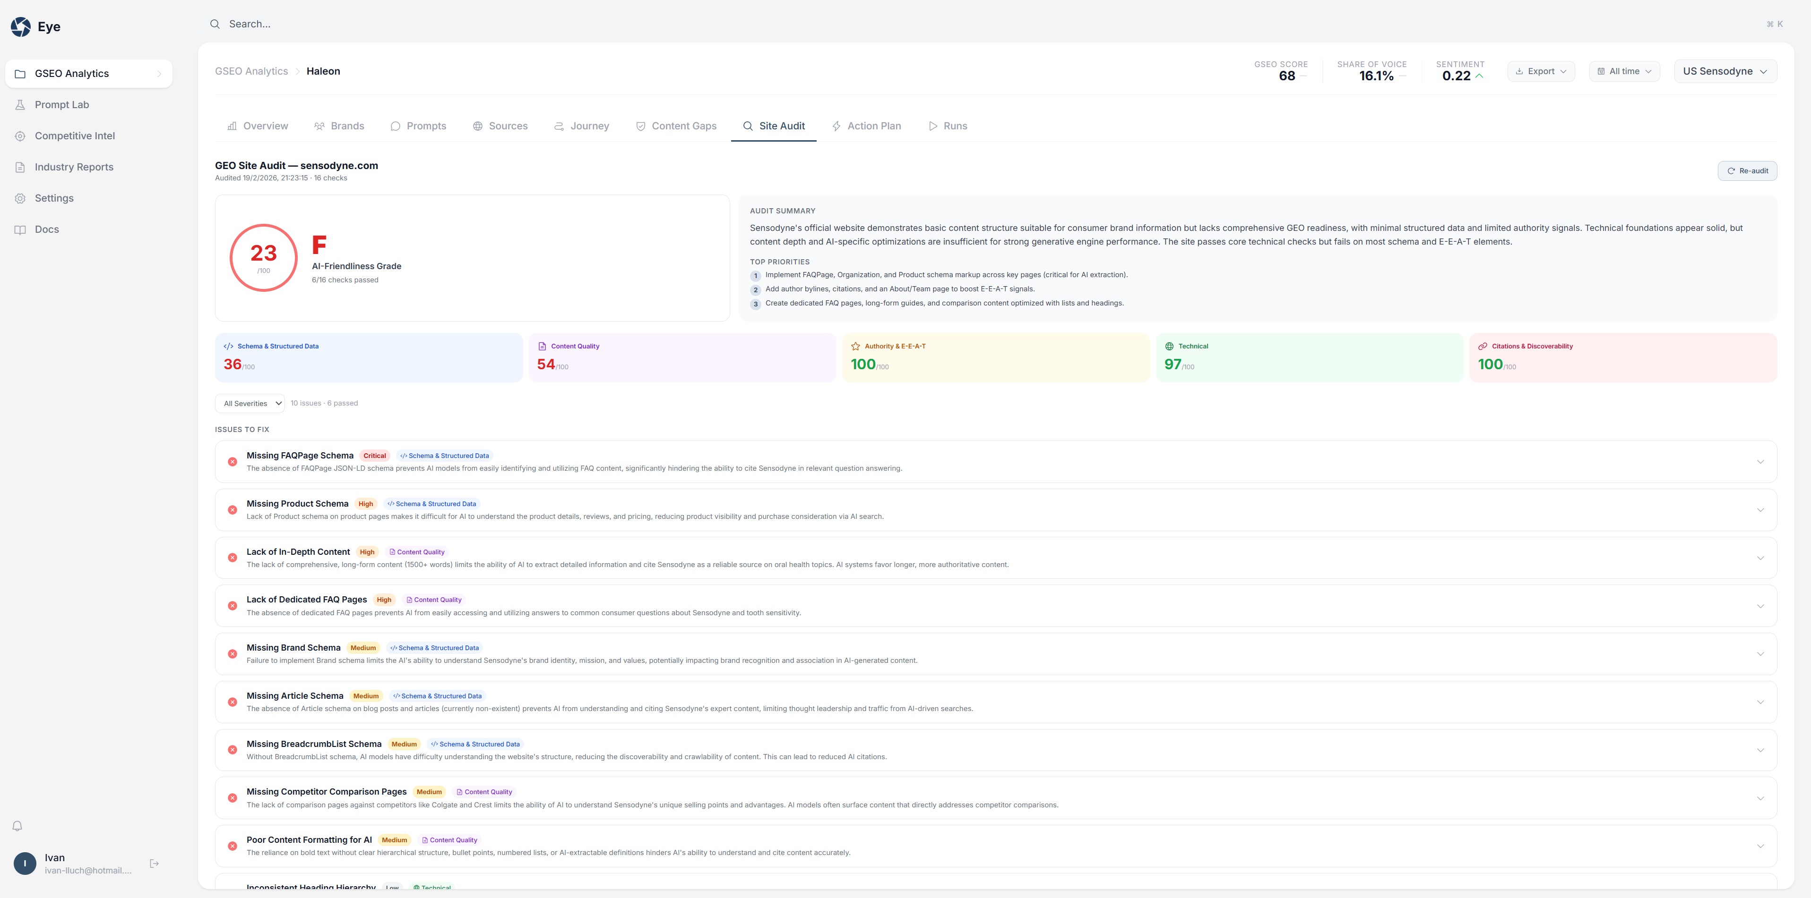Click GSEO Analytics breadcrumb link

tap(252, 71)
